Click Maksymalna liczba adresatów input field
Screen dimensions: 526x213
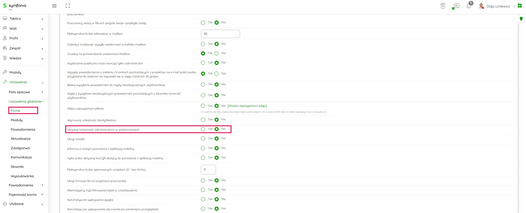(x=220, y=34)
